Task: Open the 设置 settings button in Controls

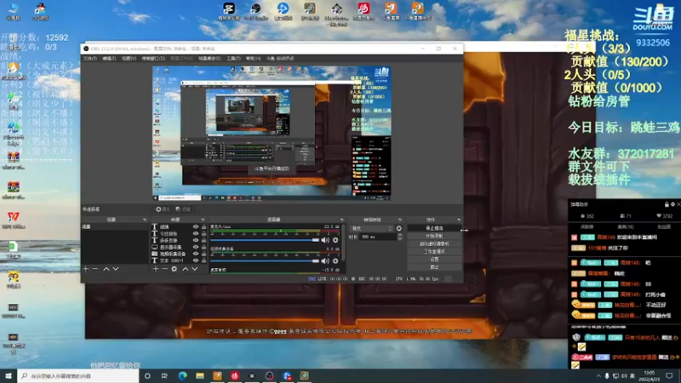Action: tap(434, 260)
